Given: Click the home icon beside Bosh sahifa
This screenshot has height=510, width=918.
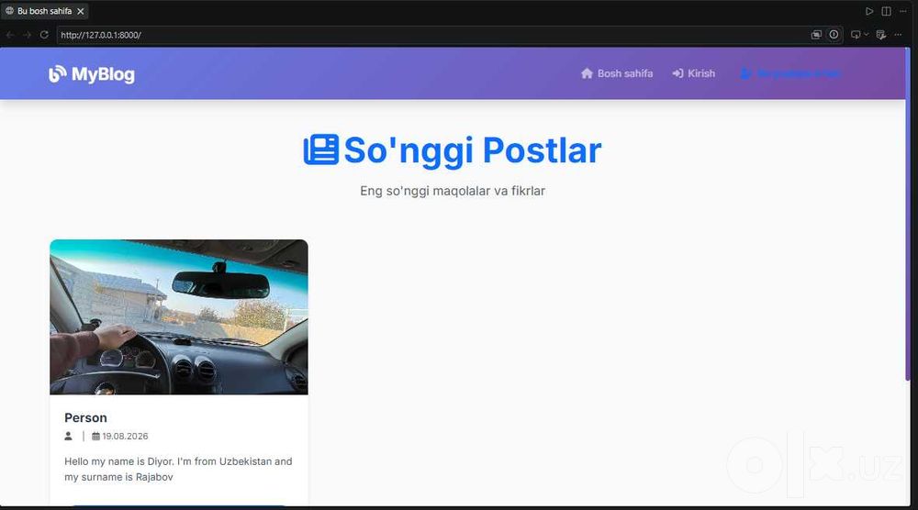Looking at the screenshot, I should point(587,73).
